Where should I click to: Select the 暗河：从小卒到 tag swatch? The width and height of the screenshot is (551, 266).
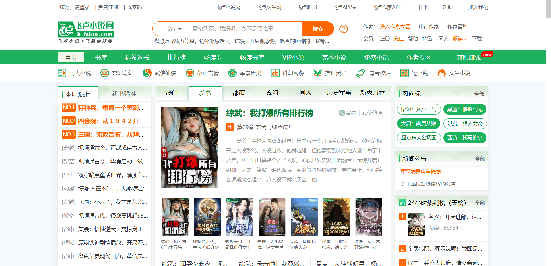419,109
